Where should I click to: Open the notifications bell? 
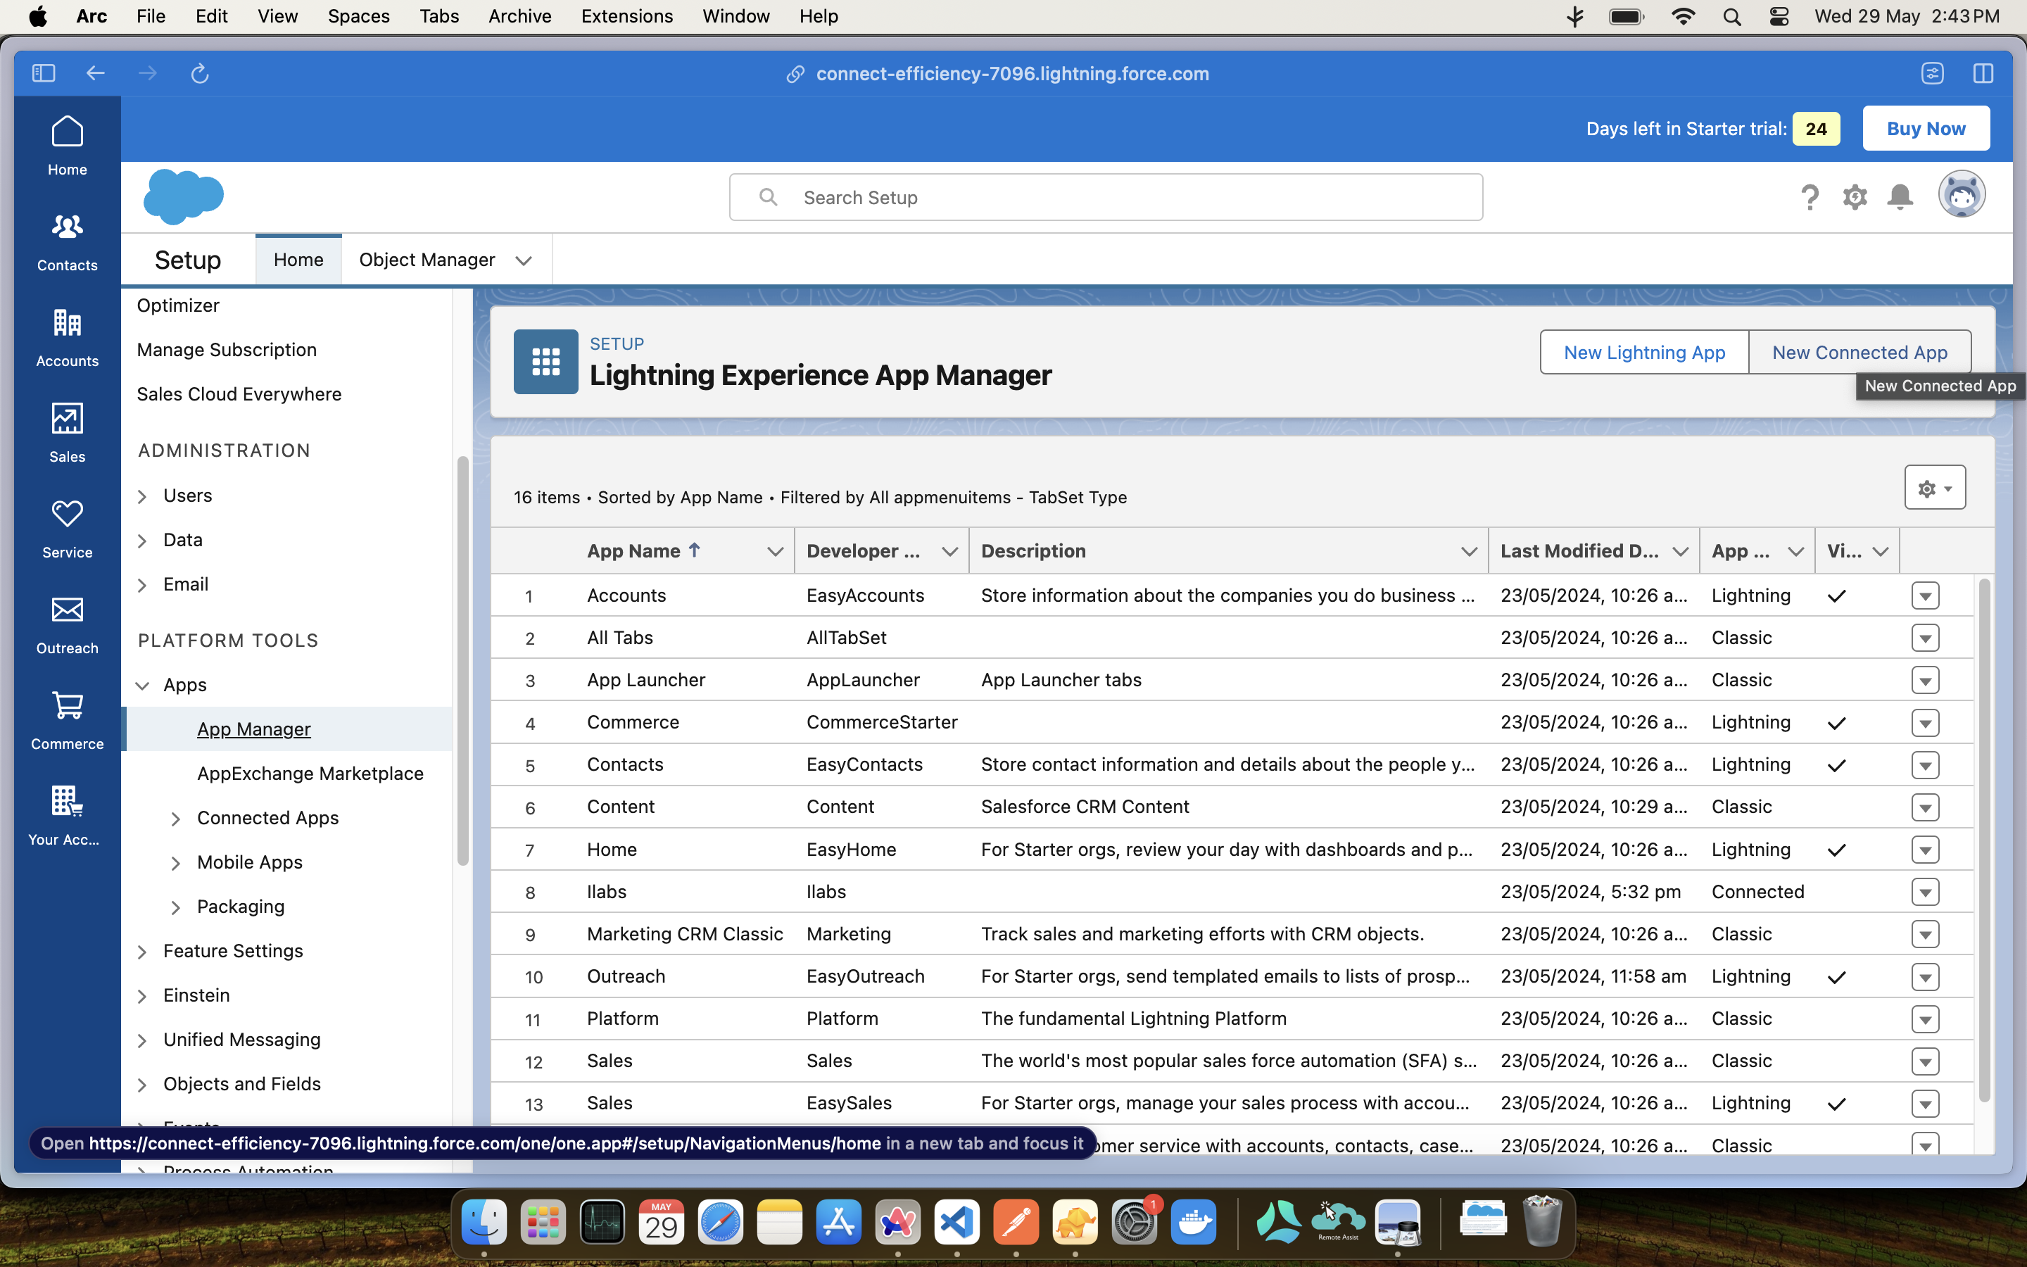coord(1900,197)
